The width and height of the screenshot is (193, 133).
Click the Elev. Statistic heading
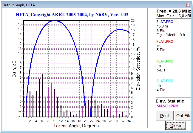point(170,101)
